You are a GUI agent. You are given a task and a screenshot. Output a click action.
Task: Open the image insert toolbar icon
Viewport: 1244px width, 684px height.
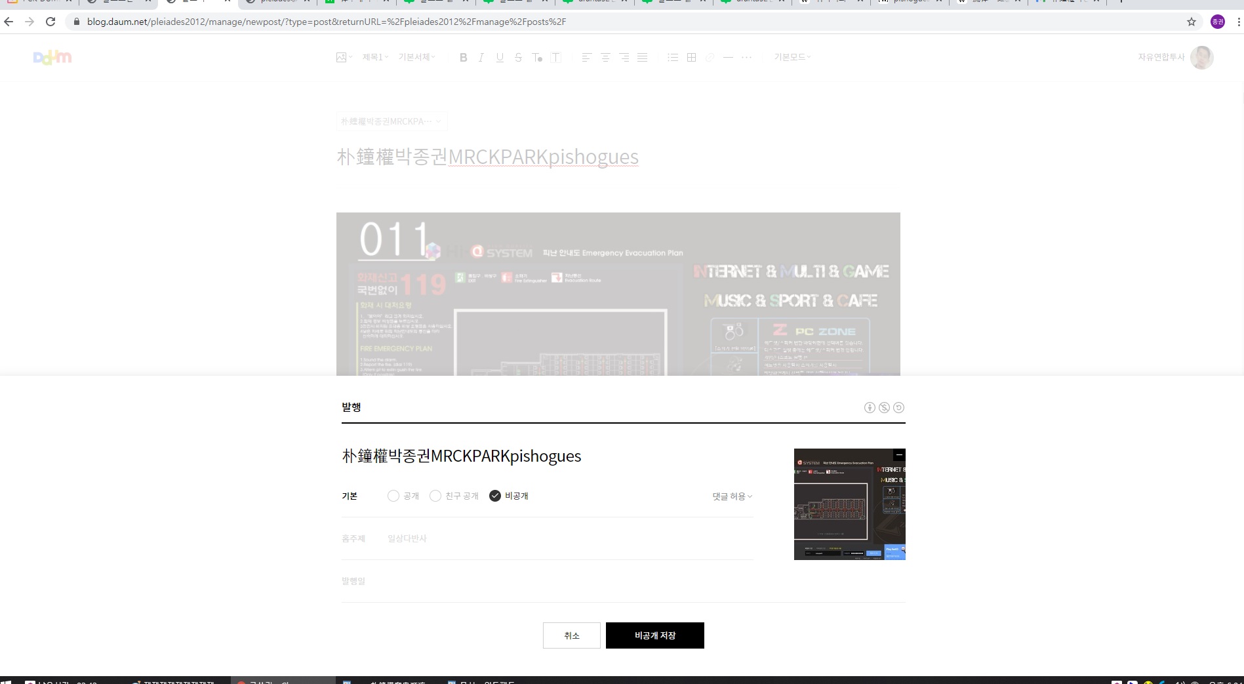click(x=344, y=58)
